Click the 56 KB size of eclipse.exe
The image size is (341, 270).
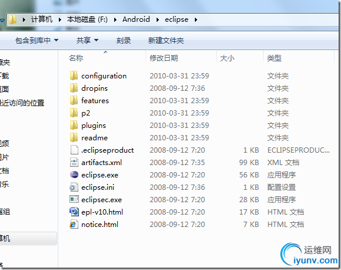(x=249, y=175)
